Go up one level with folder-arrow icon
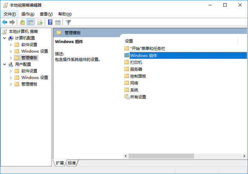This screenshot has height=174, width=248. pyautogui.click(x=22, y=22)
